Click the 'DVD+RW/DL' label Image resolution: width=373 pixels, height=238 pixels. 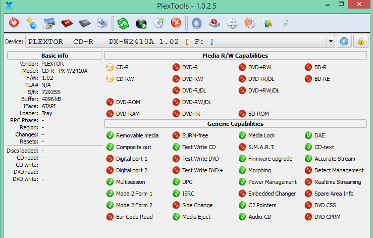click(263, 90)
